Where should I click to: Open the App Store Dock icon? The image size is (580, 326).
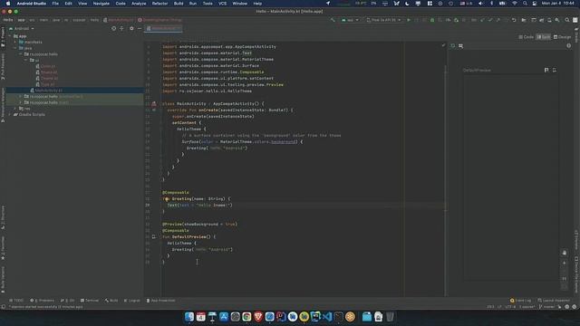click(x=224, y=316)
